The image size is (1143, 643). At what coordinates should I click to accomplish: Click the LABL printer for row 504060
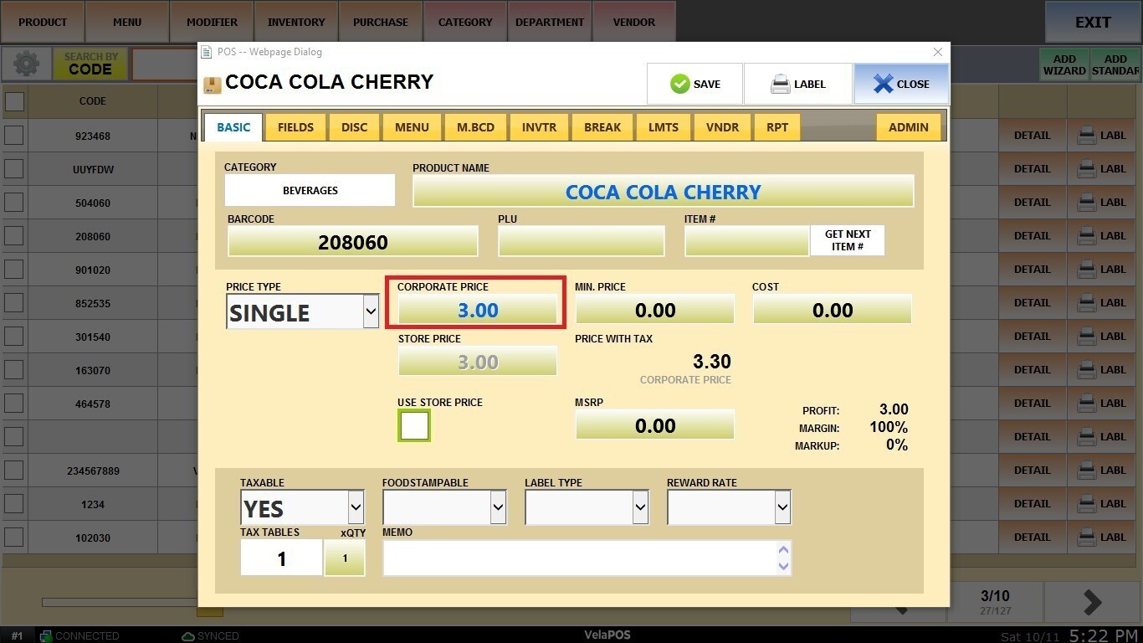pyautogui.click(x=1101, y=202)
